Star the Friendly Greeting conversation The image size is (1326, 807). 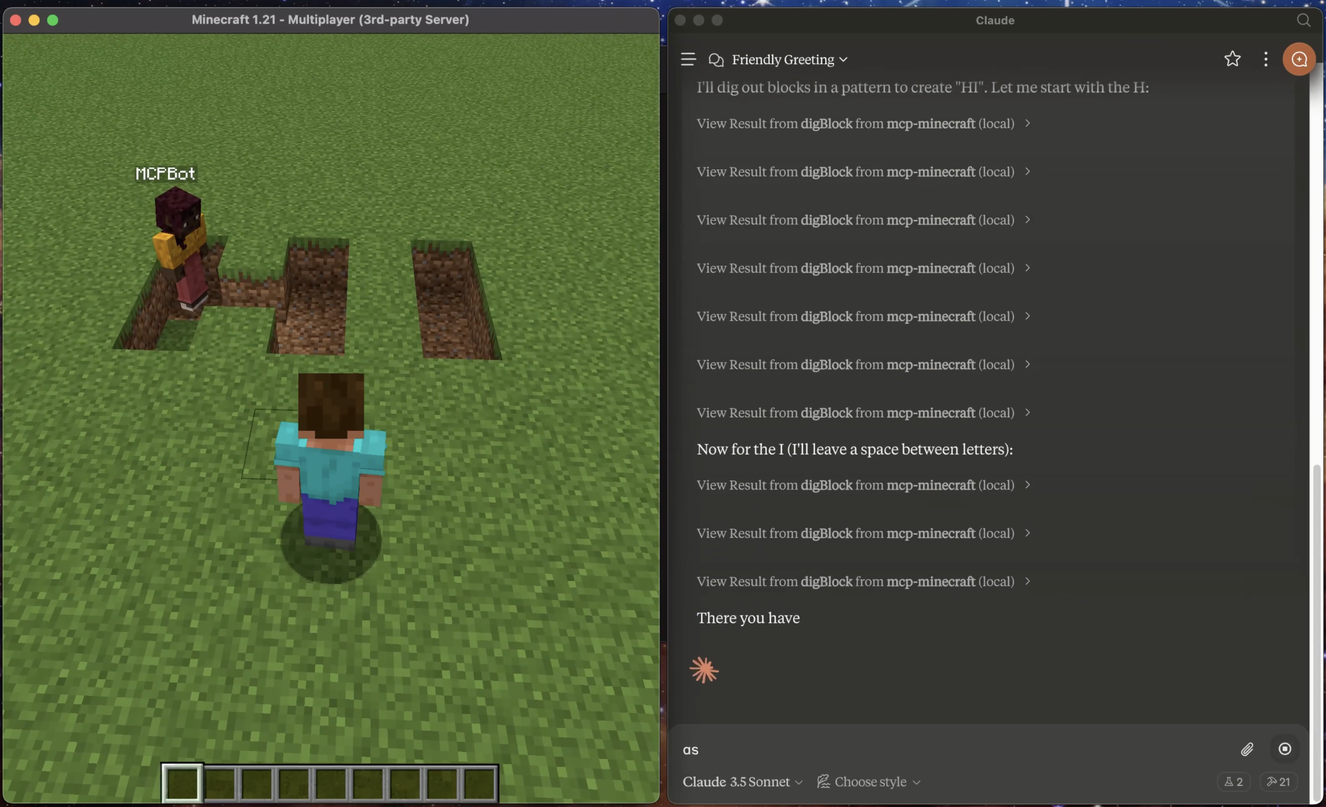(x=1232, y=59)
